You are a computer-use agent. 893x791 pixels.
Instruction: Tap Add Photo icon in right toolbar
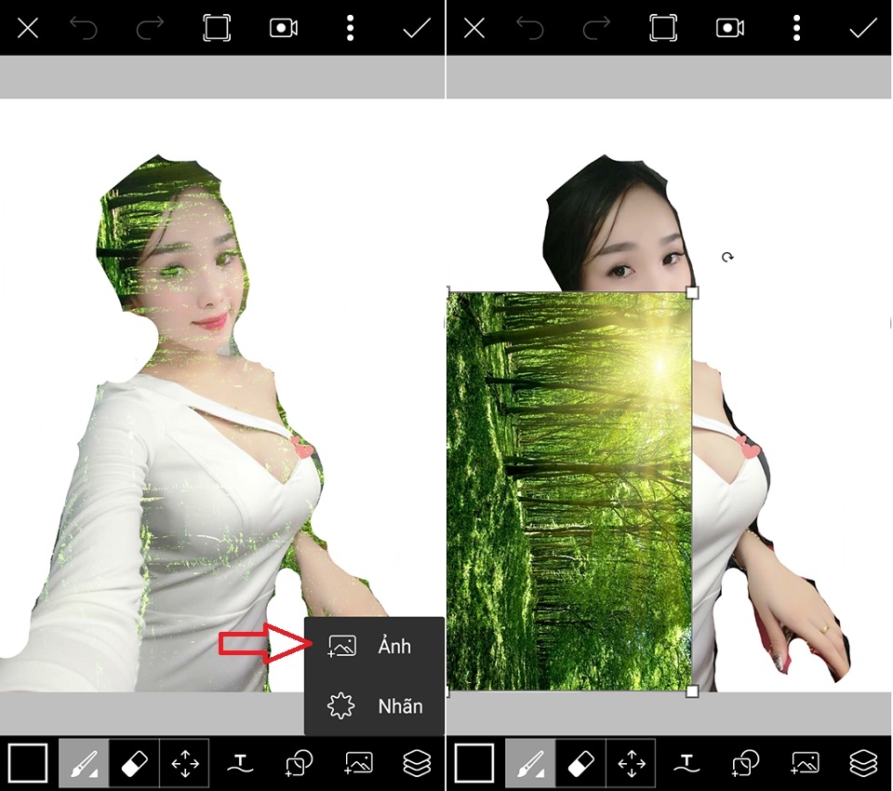805,763
